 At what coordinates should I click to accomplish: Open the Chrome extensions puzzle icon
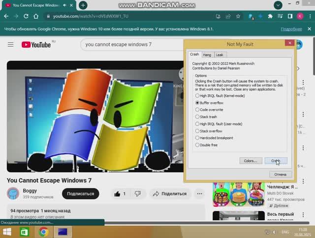pyautogui.click(x=270, y=16)
